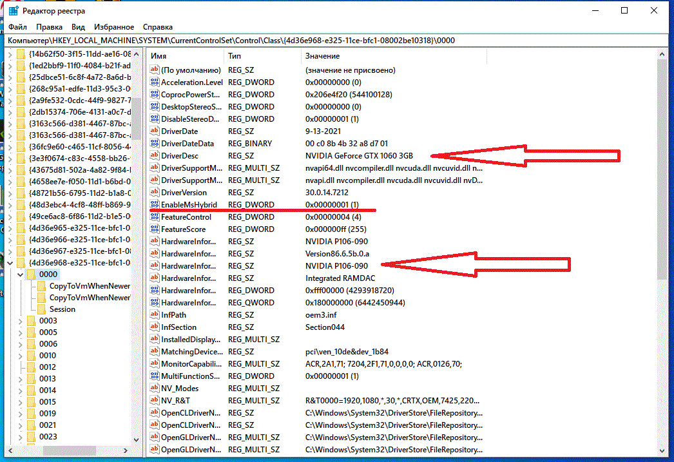Click the CoprocPowerSt... DWORD icon
The width and height of the screenshot is (674, 462).
coord(154,95)
